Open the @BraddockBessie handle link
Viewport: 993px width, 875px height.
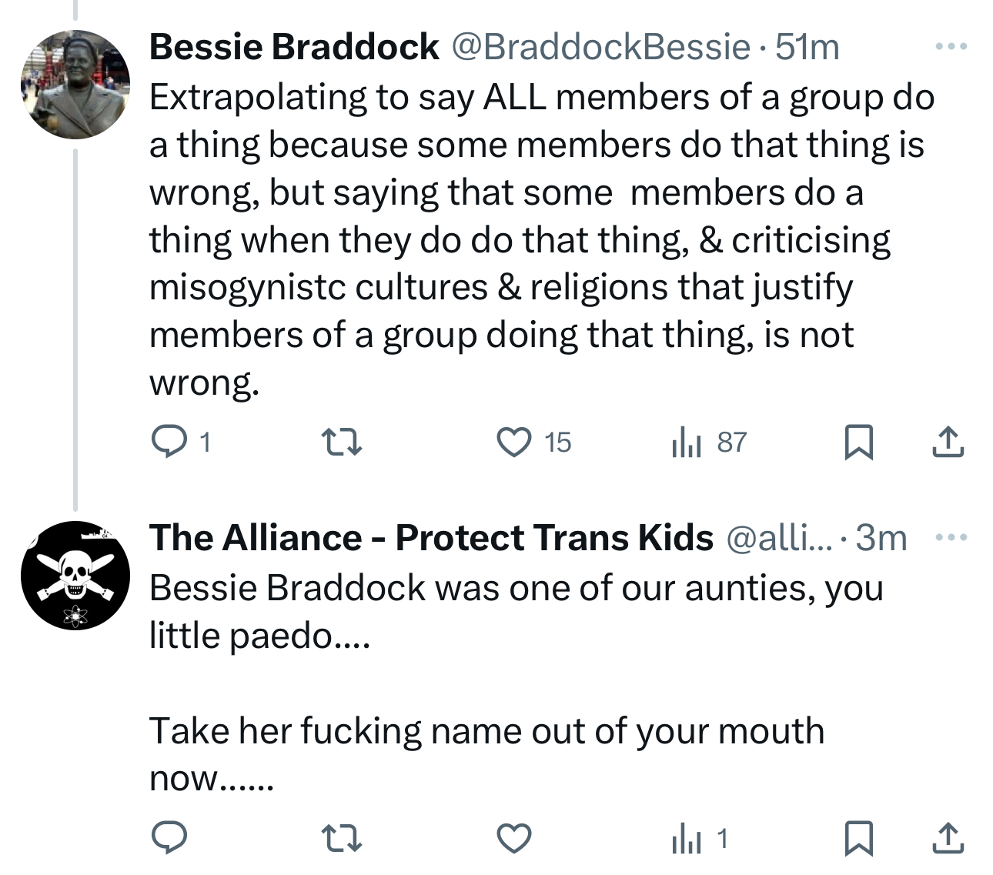[600, 48]
